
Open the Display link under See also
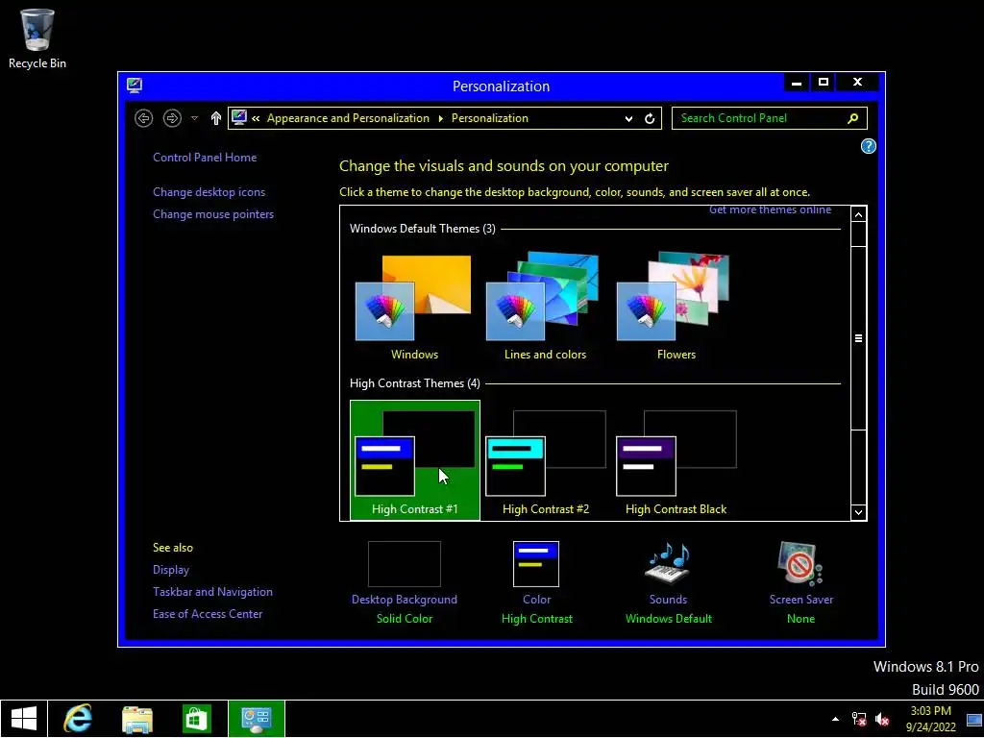(x=171, y=570)
